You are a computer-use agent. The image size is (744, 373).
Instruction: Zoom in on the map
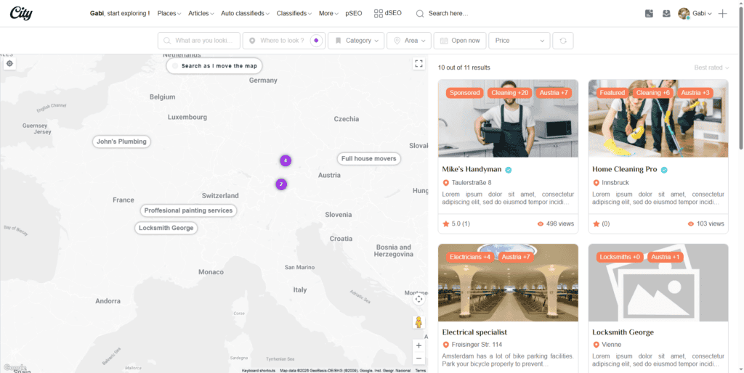pos(418,345)
